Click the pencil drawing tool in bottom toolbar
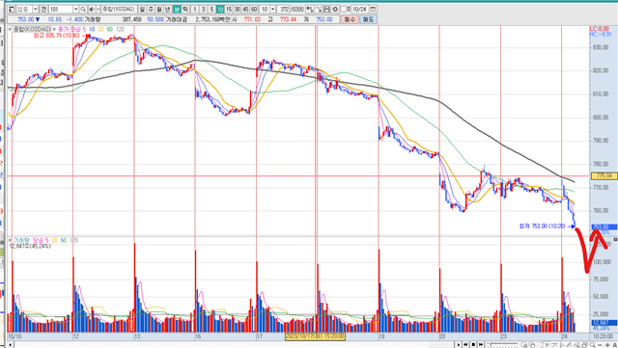 pyautogui.click(x=569, y=345)
